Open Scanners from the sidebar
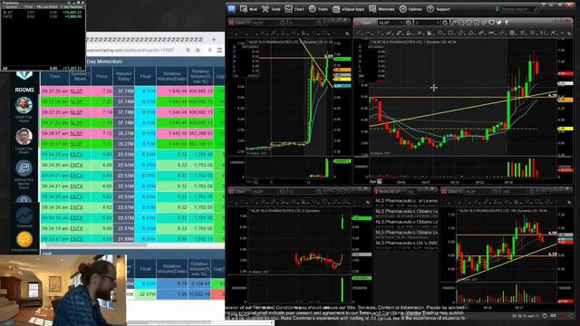 click(24, 217)
